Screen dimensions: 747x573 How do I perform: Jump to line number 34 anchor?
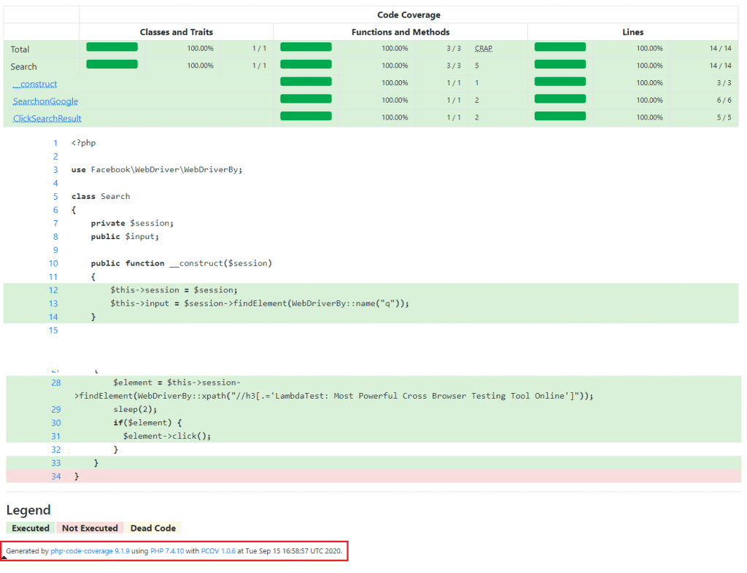click(x=56, y=476)
